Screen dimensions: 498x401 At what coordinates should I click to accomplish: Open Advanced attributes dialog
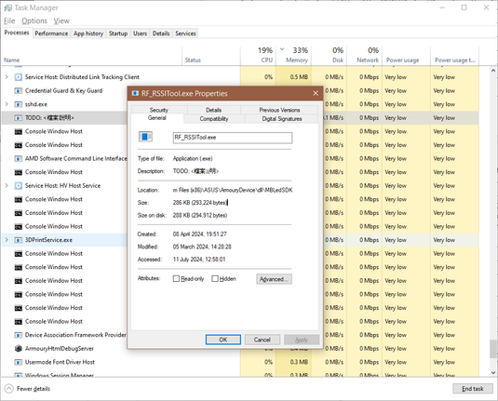(x=274, y=279)
